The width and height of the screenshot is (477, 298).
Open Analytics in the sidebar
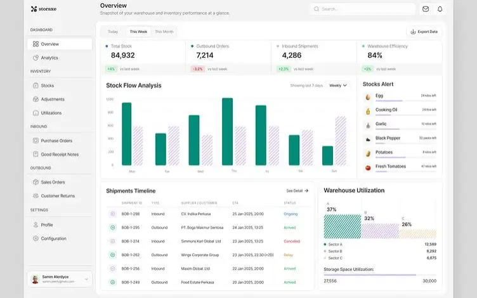60,58
